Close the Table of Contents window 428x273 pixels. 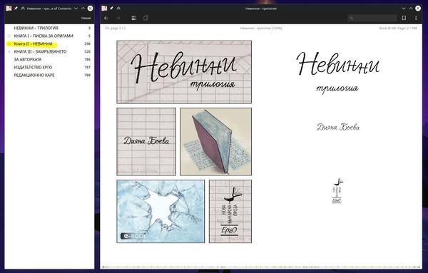tap(90, 9)
